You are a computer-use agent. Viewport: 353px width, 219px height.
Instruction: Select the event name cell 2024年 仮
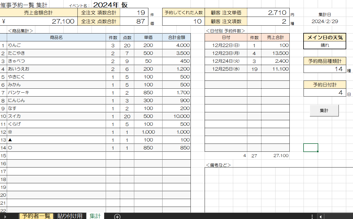[110, 5]
